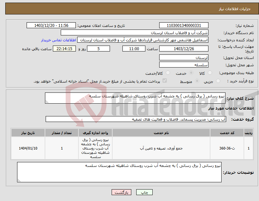This screenshot has height=201, width=259.
Task: Click the buyer organization name field
Action: point(135,33)
